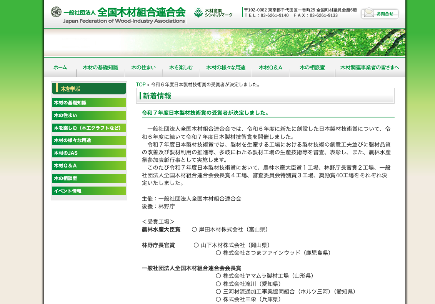Screen dimensions: 435x304
Task: Select 木材の基礎知識 in top navigation
Action: 100,68
